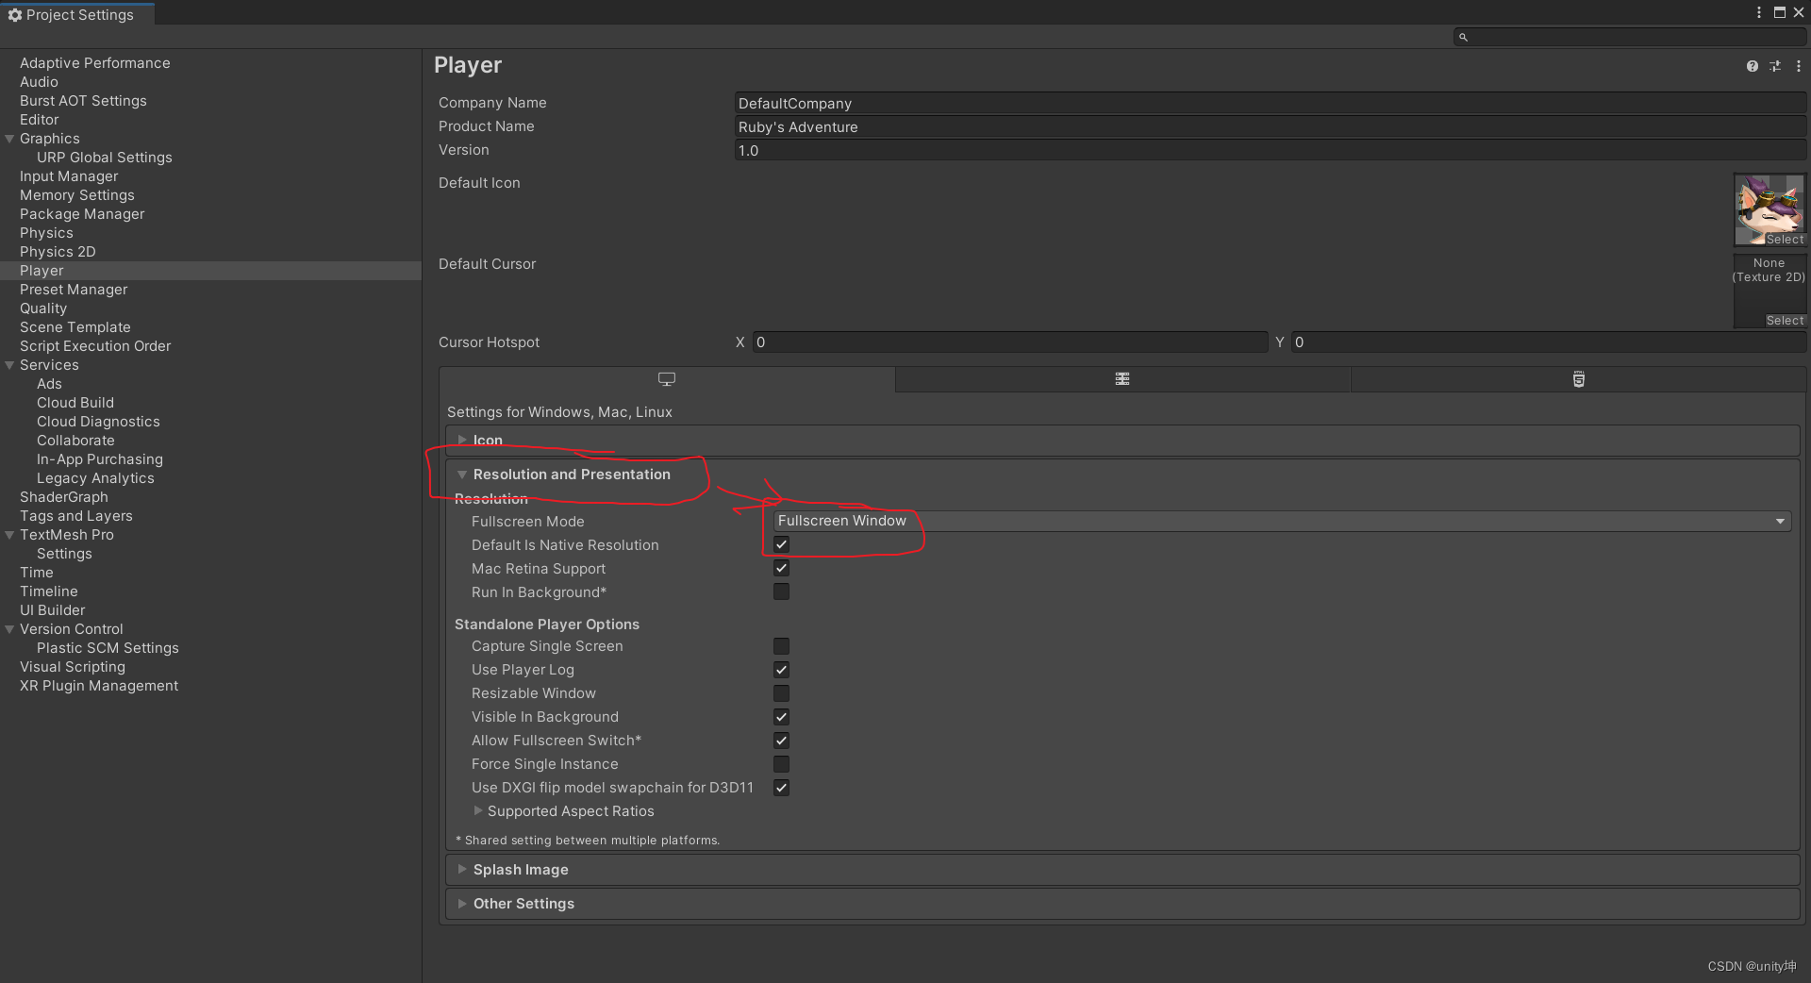The image size is (1811, 983).
Task: Click Select for the Default Cursor texture
Action: click(x=1784, y=321)
